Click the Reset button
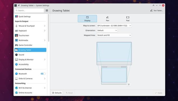 [69, 93]
